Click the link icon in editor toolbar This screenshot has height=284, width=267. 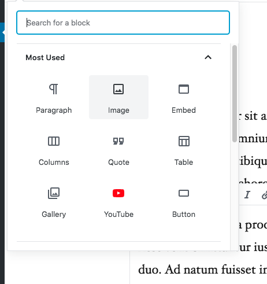click(x=264, y=194)
